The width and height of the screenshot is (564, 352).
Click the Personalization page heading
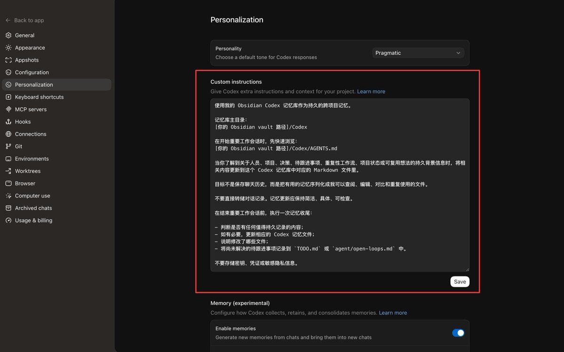[x=237, y=20]
